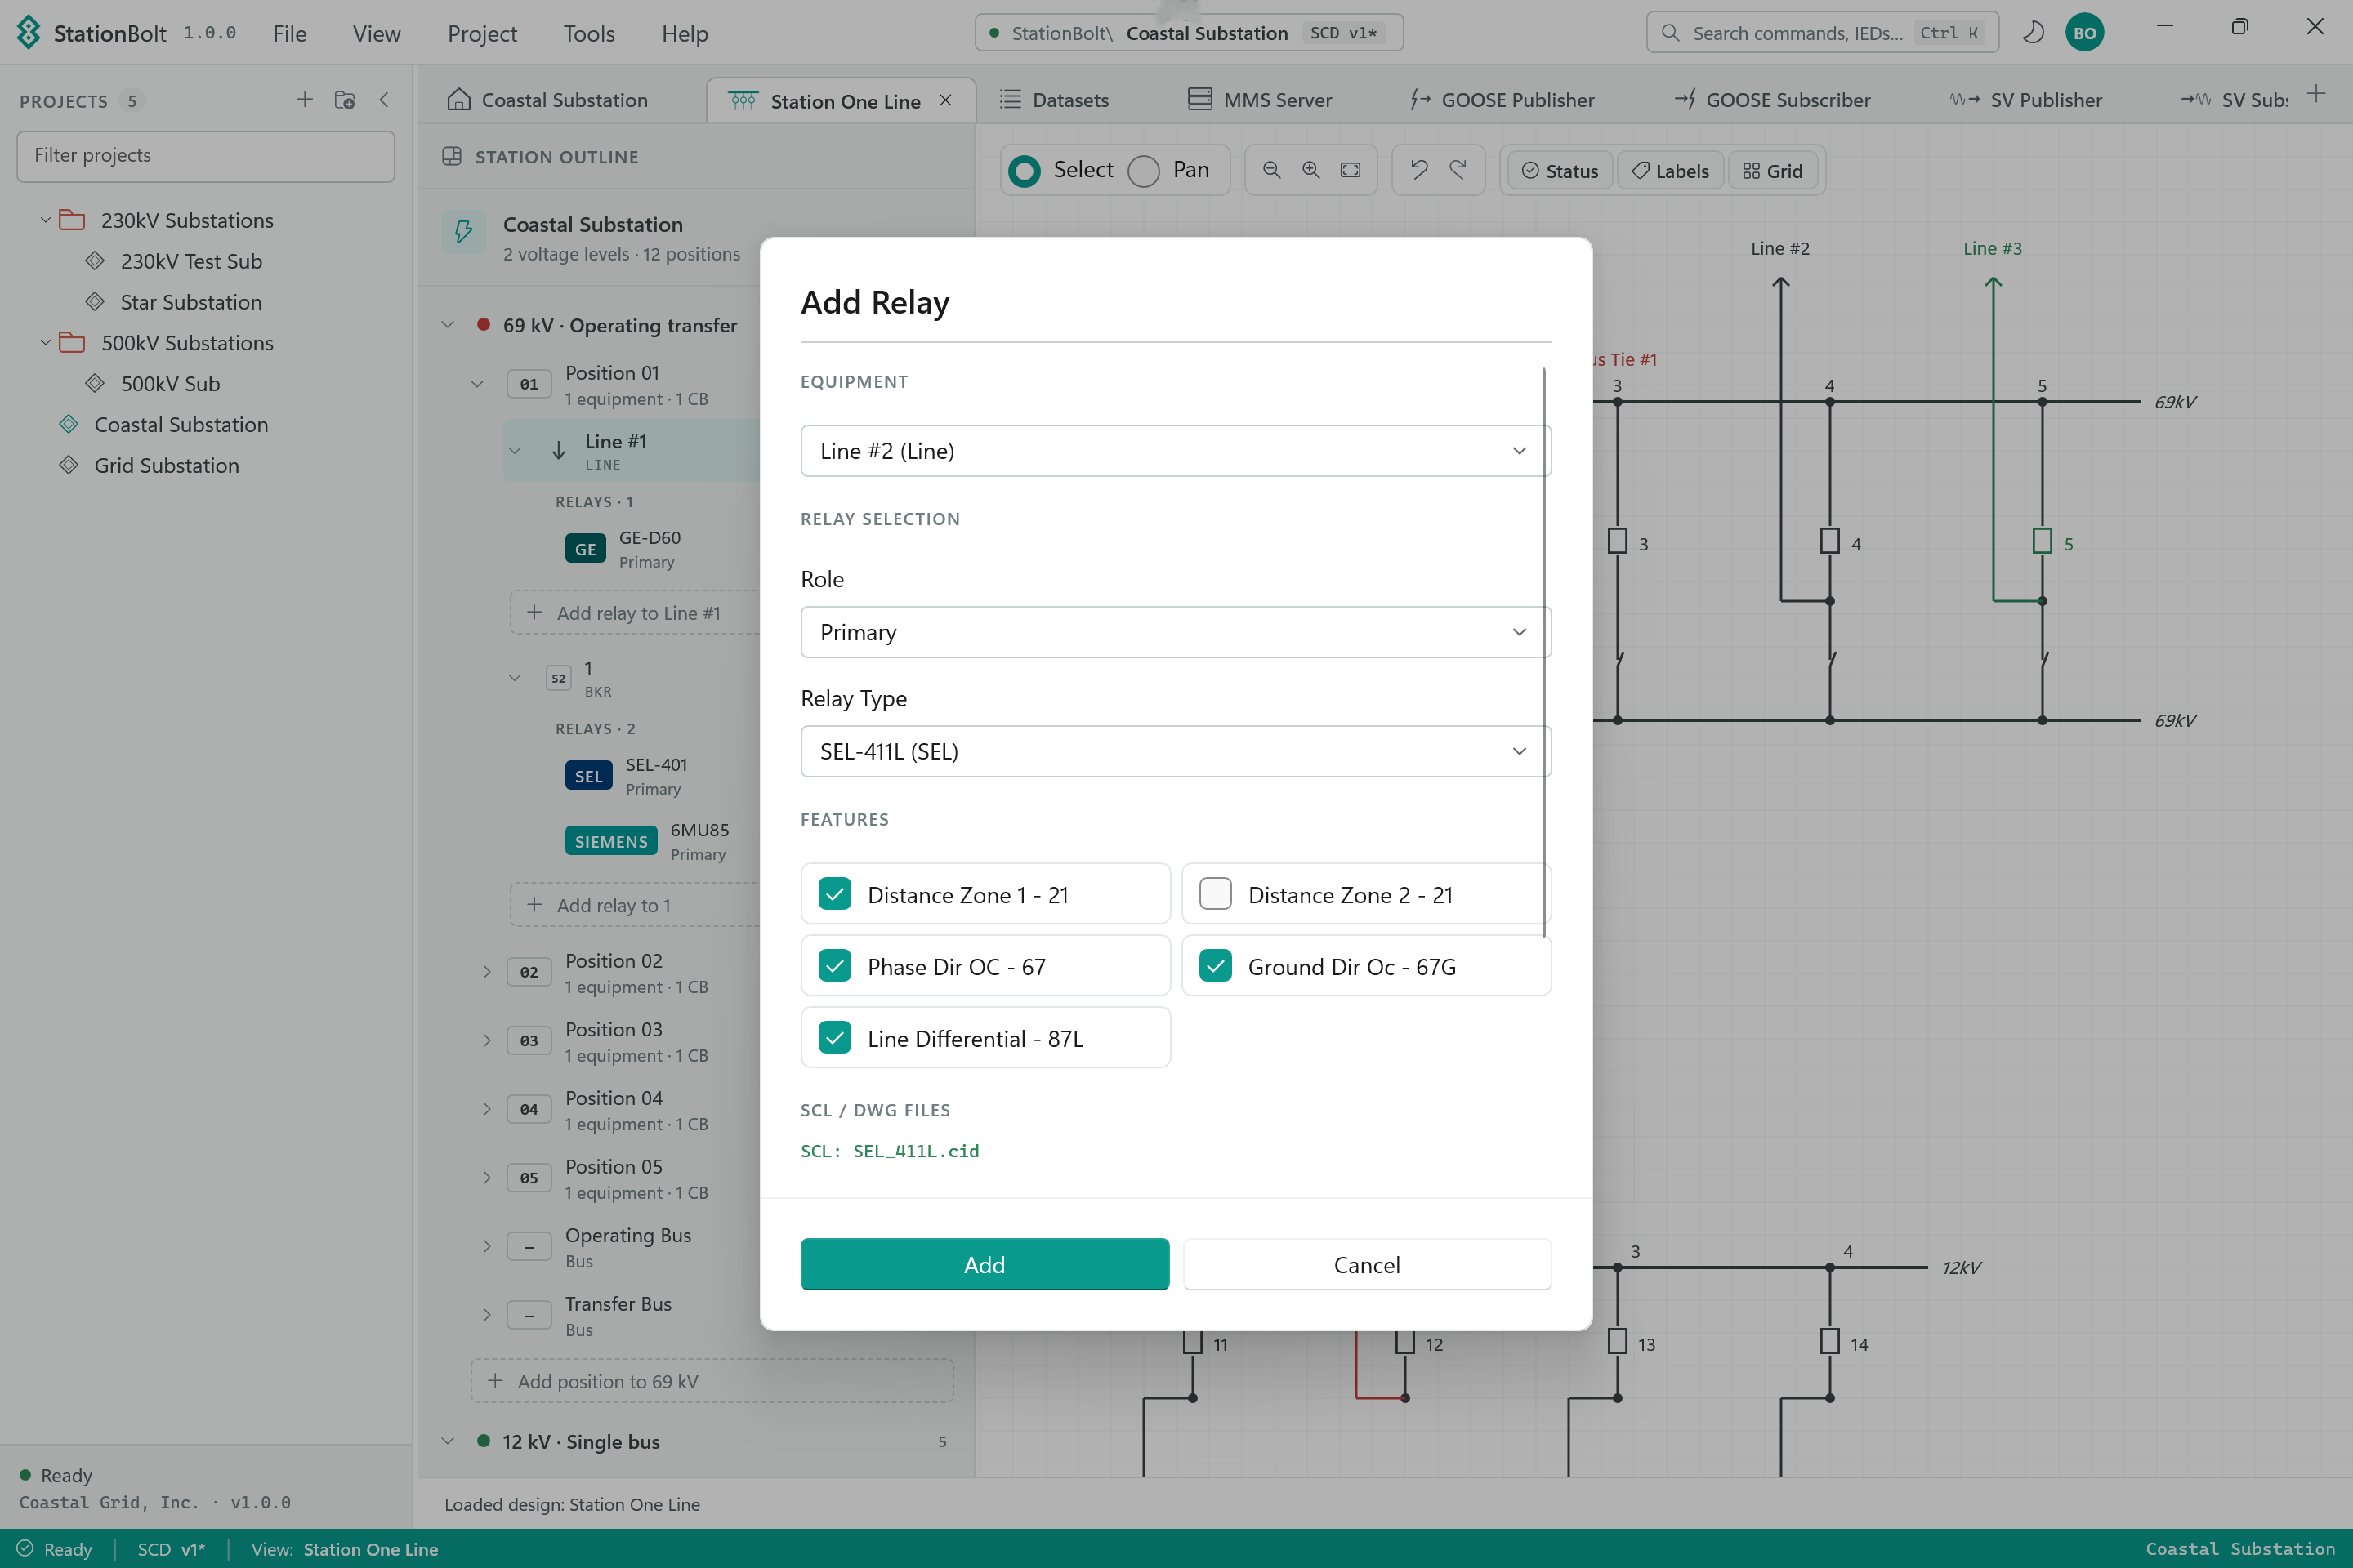Click the status bar Ready check icon
Viewport: 2353px width, 1568px height.
pyautogui.click(x=24, y=1548)
